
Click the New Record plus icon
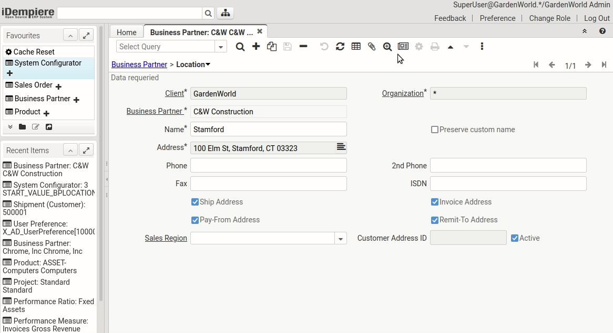tap(256, 47)
